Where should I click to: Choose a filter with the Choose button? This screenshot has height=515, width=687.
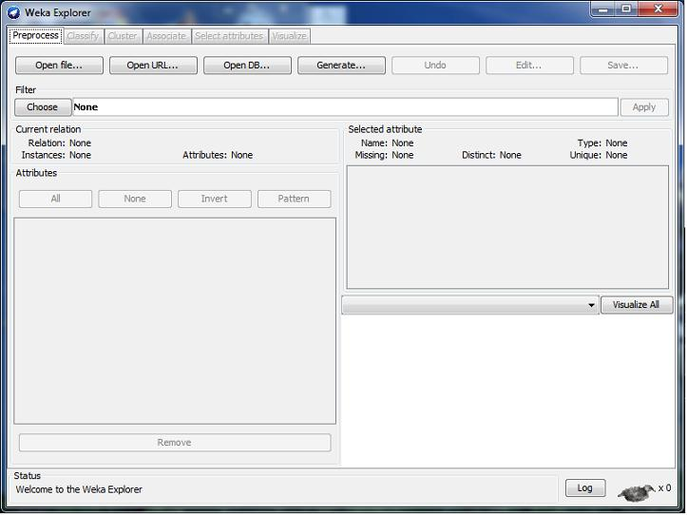click(x=43, y=107)
